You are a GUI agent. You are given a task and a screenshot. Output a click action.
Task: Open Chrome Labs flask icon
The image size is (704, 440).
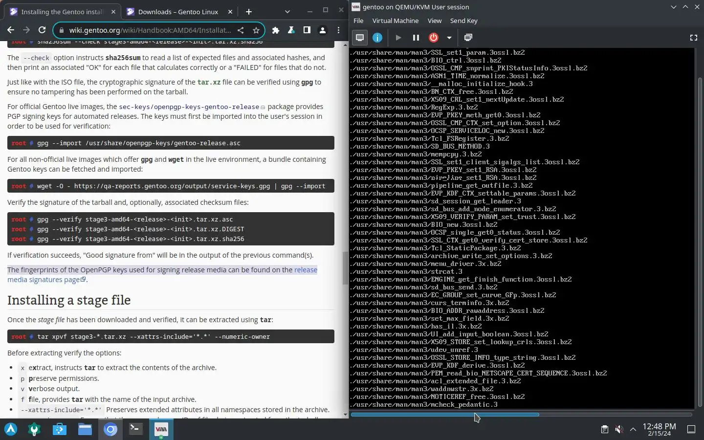coord(291,30)
